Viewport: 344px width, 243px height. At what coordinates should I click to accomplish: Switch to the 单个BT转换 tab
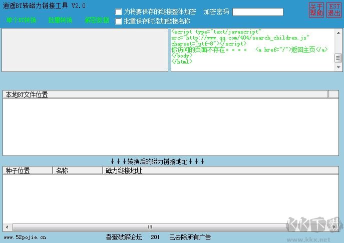[x=22, y=20]
